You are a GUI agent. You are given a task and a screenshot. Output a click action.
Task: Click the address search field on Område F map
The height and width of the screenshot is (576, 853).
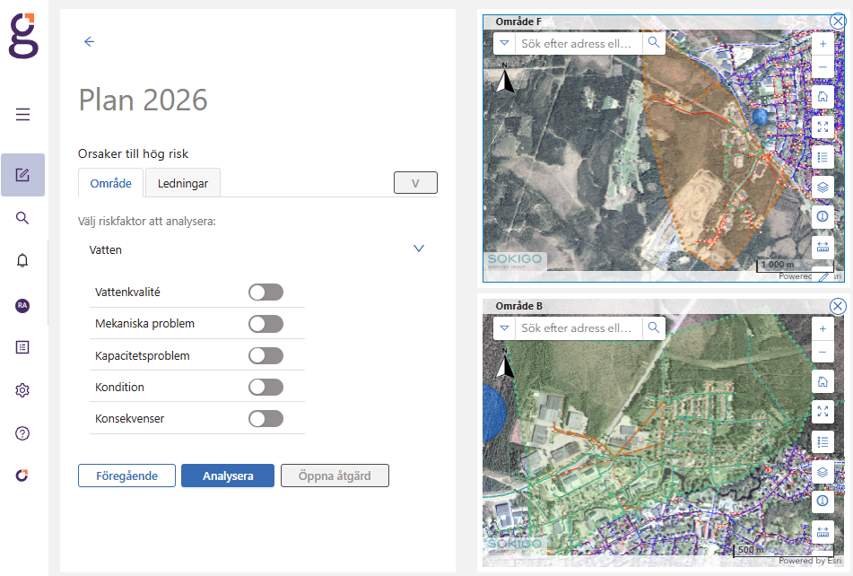579,43
